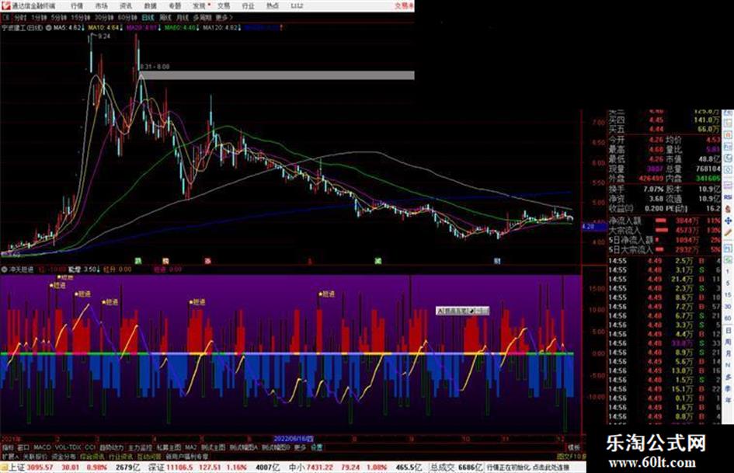Screen dimensions: 734x473
Task: Switch to 60分钟 period
Action: [x=127, y=18]
